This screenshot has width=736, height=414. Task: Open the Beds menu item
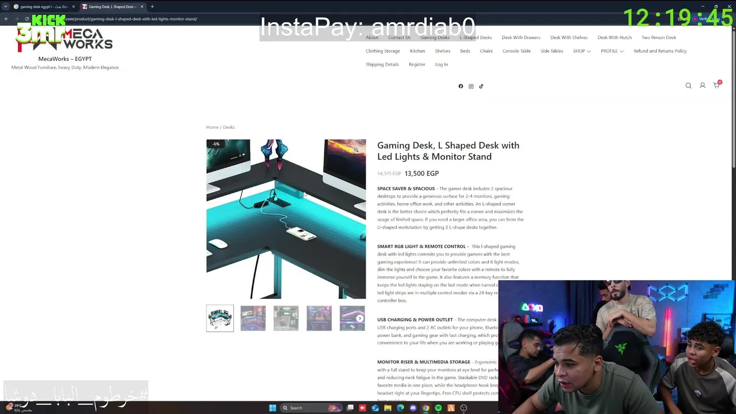(x=465, y=51)
